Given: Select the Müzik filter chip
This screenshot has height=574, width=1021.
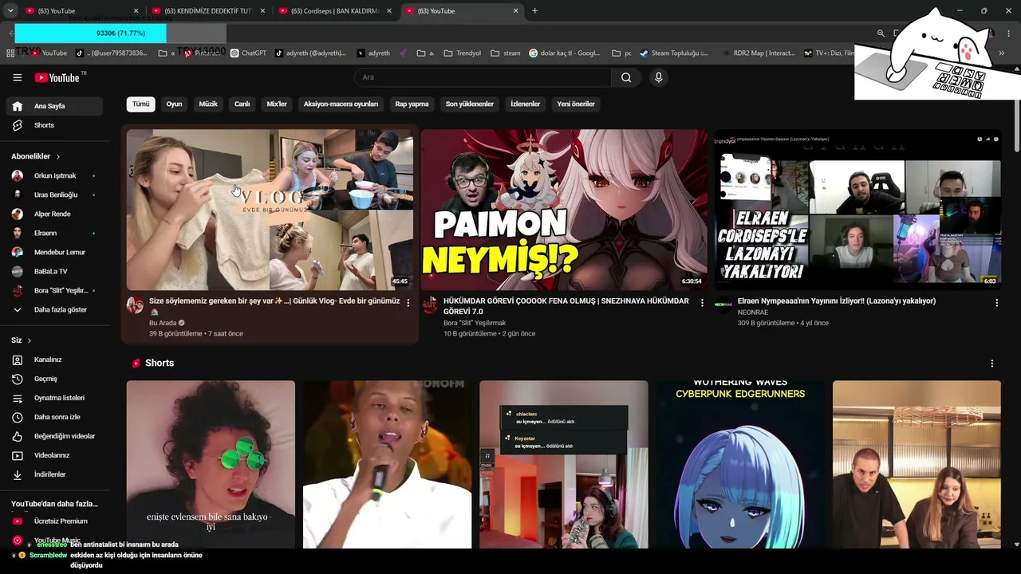Looking at the screenshot, I should tap(208, 104).
